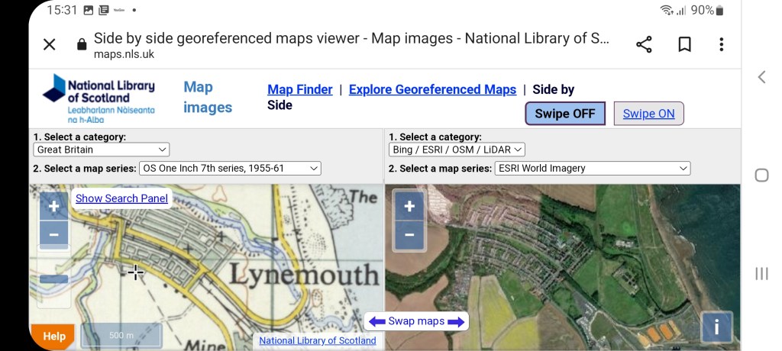
Task: Open Explore Georeferenced Maps
Action: click(432, 89)
